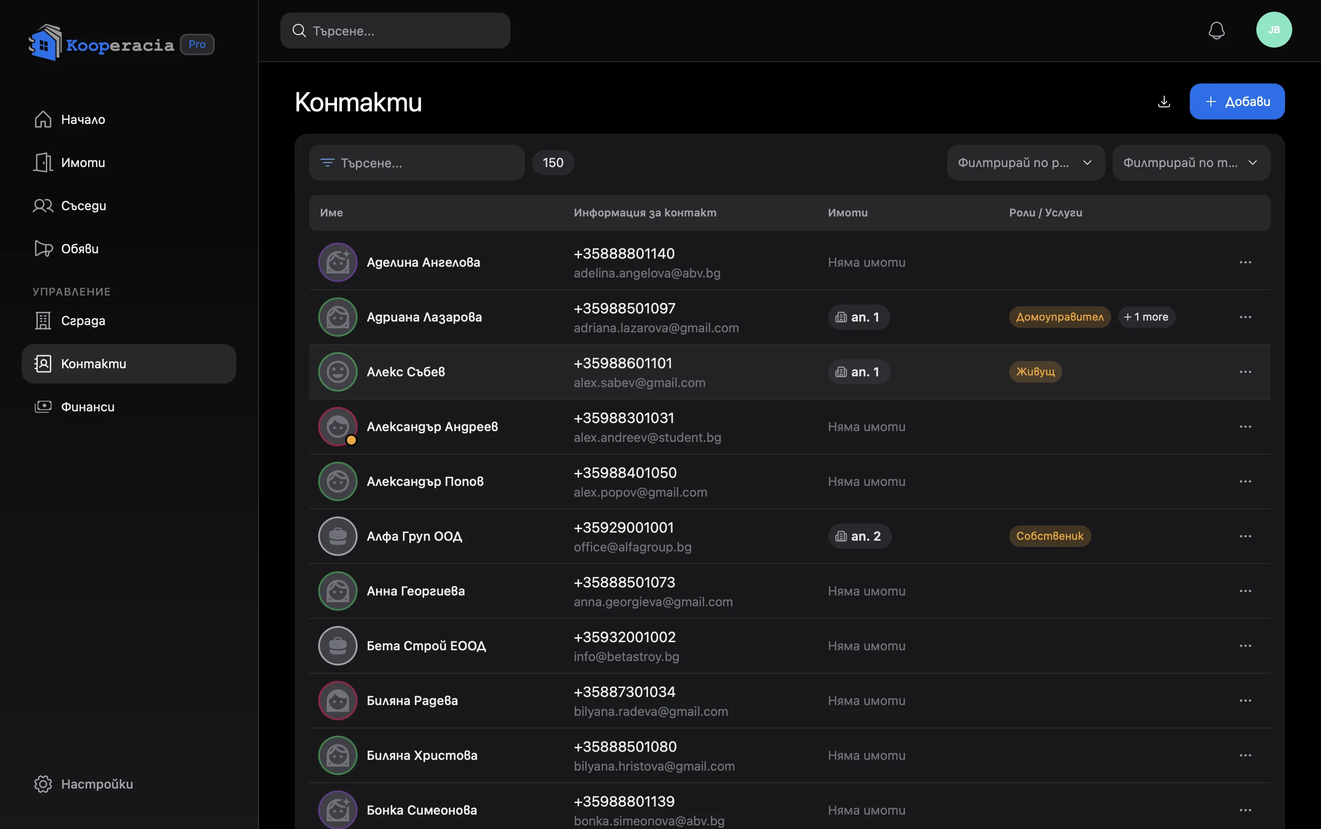Go to Начало in the sidebar

click(129, 119)
